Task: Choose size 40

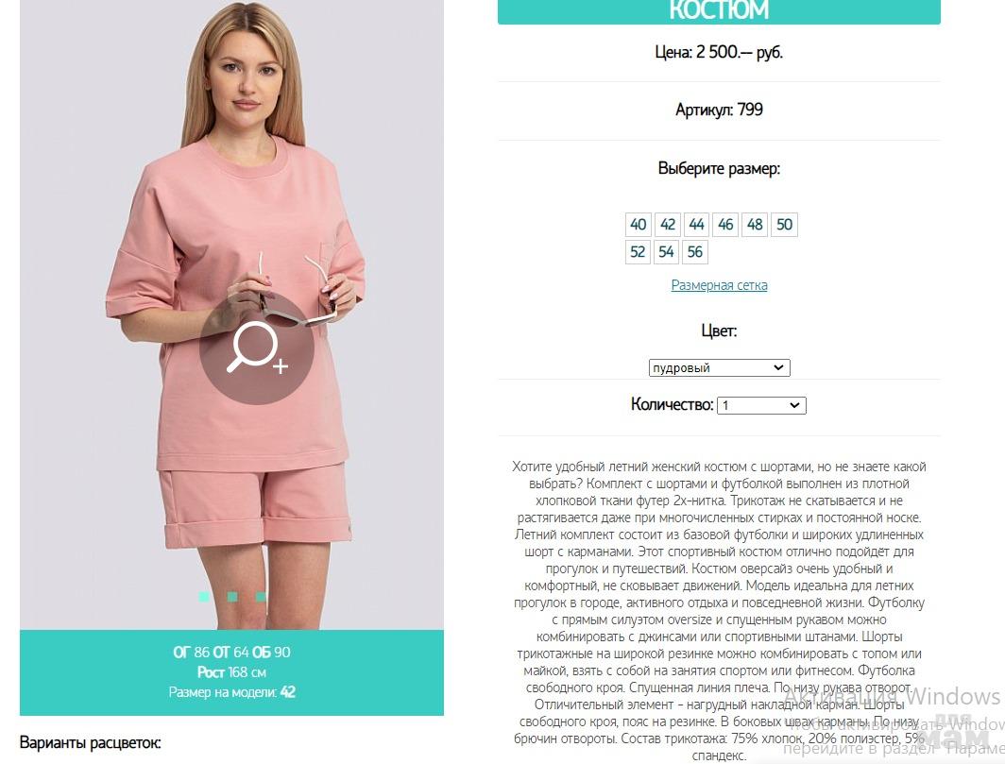Action: tap(638, 225)
